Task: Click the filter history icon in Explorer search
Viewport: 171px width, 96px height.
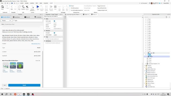Action: click(x=166, y=17)
